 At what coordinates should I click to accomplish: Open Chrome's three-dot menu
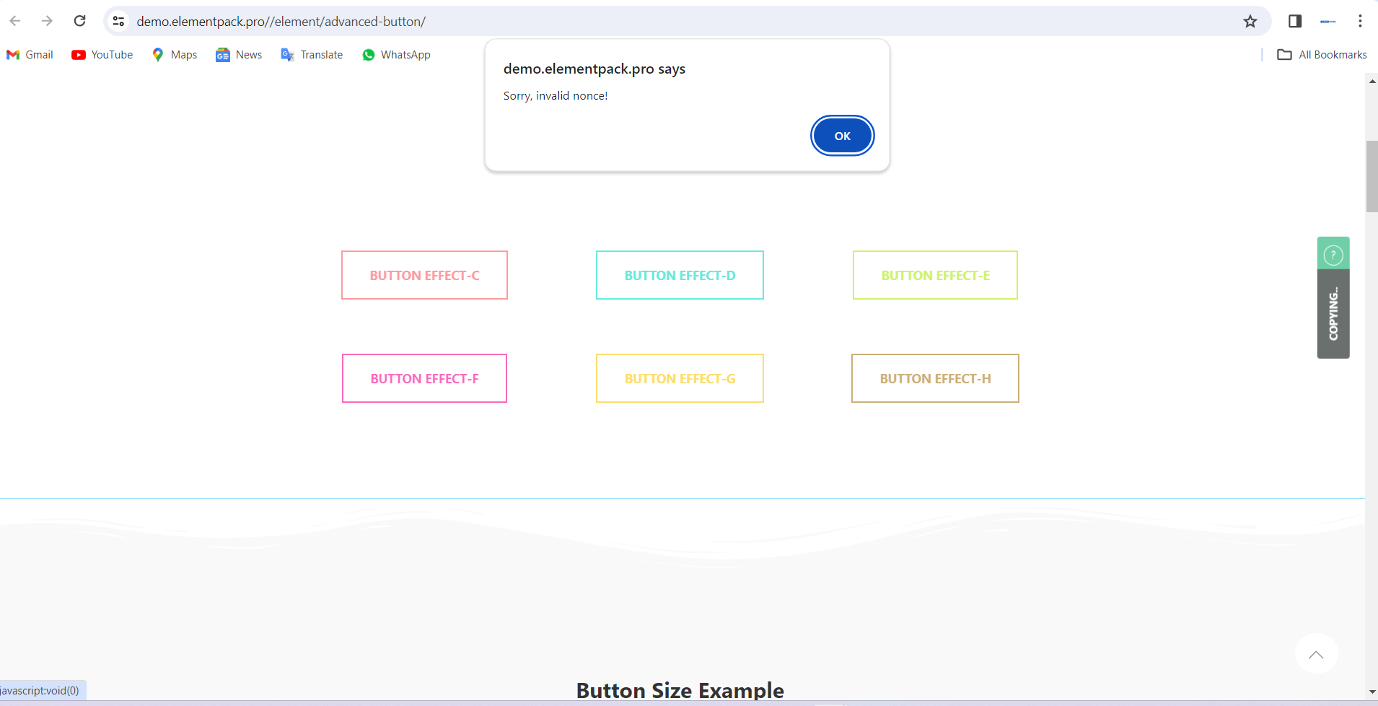click(1360, 21)
